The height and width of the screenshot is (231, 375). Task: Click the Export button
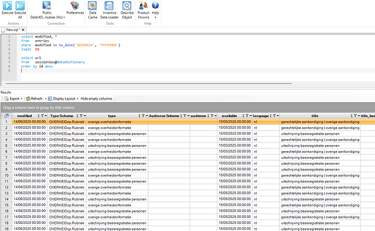tap(12, 98)
